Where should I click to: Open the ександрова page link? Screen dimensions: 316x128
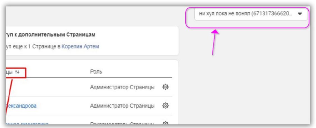pyautogui.click(x=21, y=106)
